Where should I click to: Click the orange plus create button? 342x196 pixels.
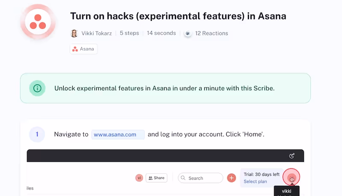pos(231,178)
